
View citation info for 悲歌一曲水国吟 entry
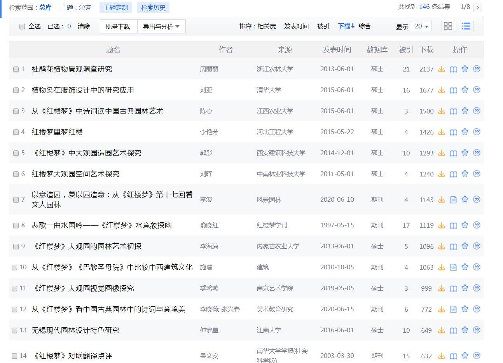click(x=477, y=225)
